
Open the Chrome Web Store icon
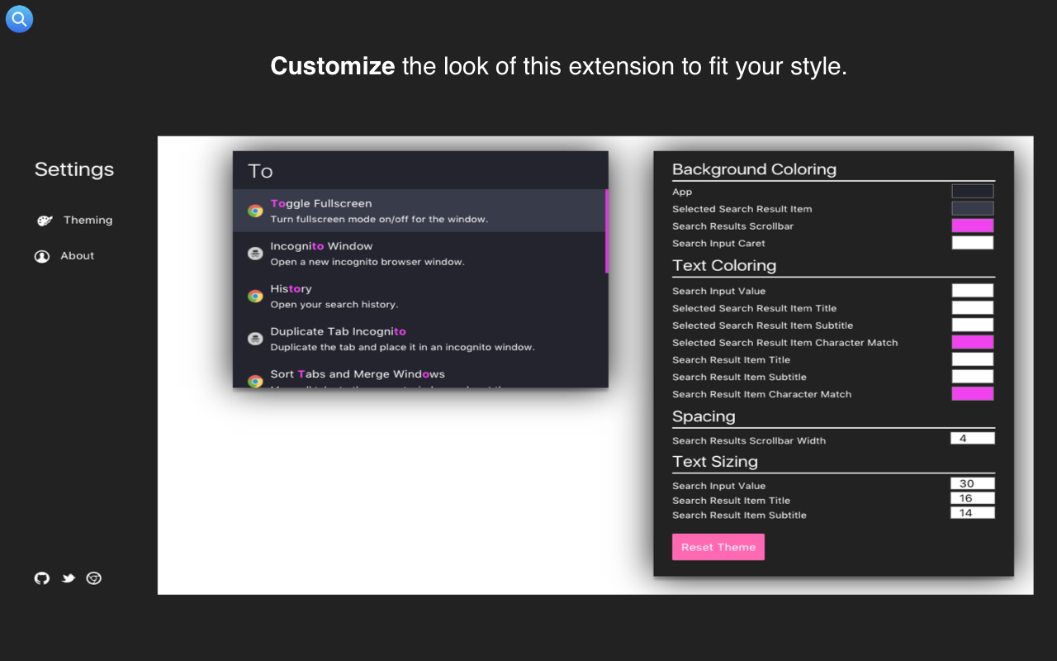pos(94,578)
